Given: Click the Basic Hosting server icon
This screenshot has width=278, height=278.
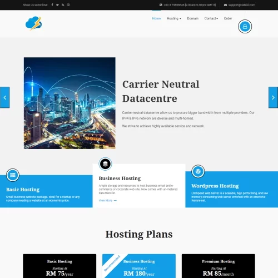Looking at the screenshot, I should point(13,175).
